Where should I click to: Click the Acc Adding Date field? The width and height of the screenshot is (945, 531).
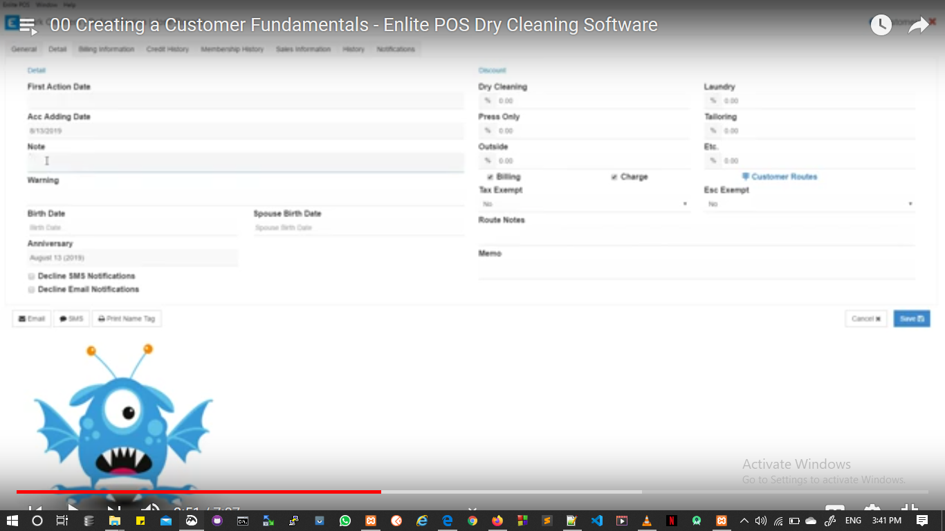click(x=246, y=131)
